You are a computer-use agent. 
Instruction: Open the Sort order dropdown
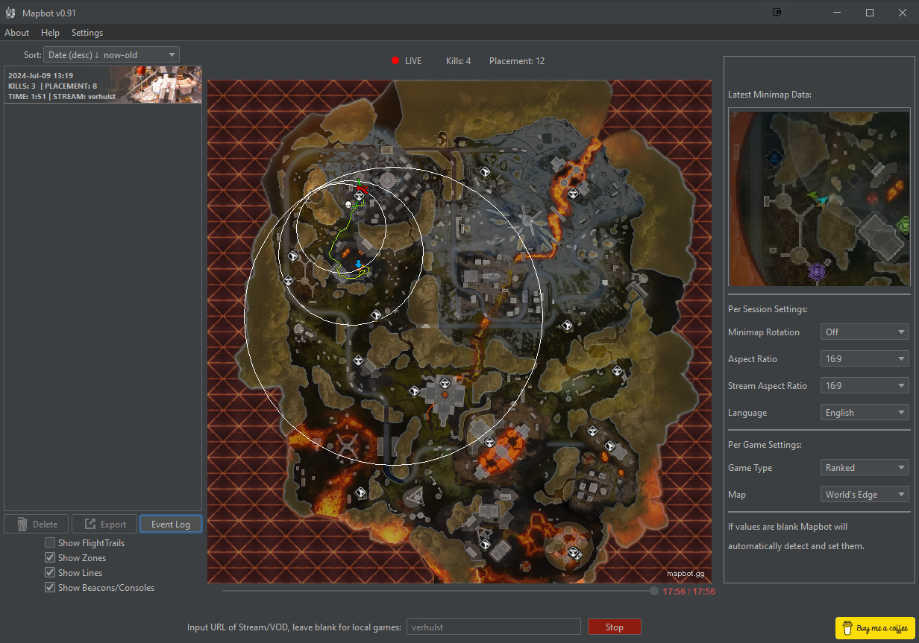111,54
